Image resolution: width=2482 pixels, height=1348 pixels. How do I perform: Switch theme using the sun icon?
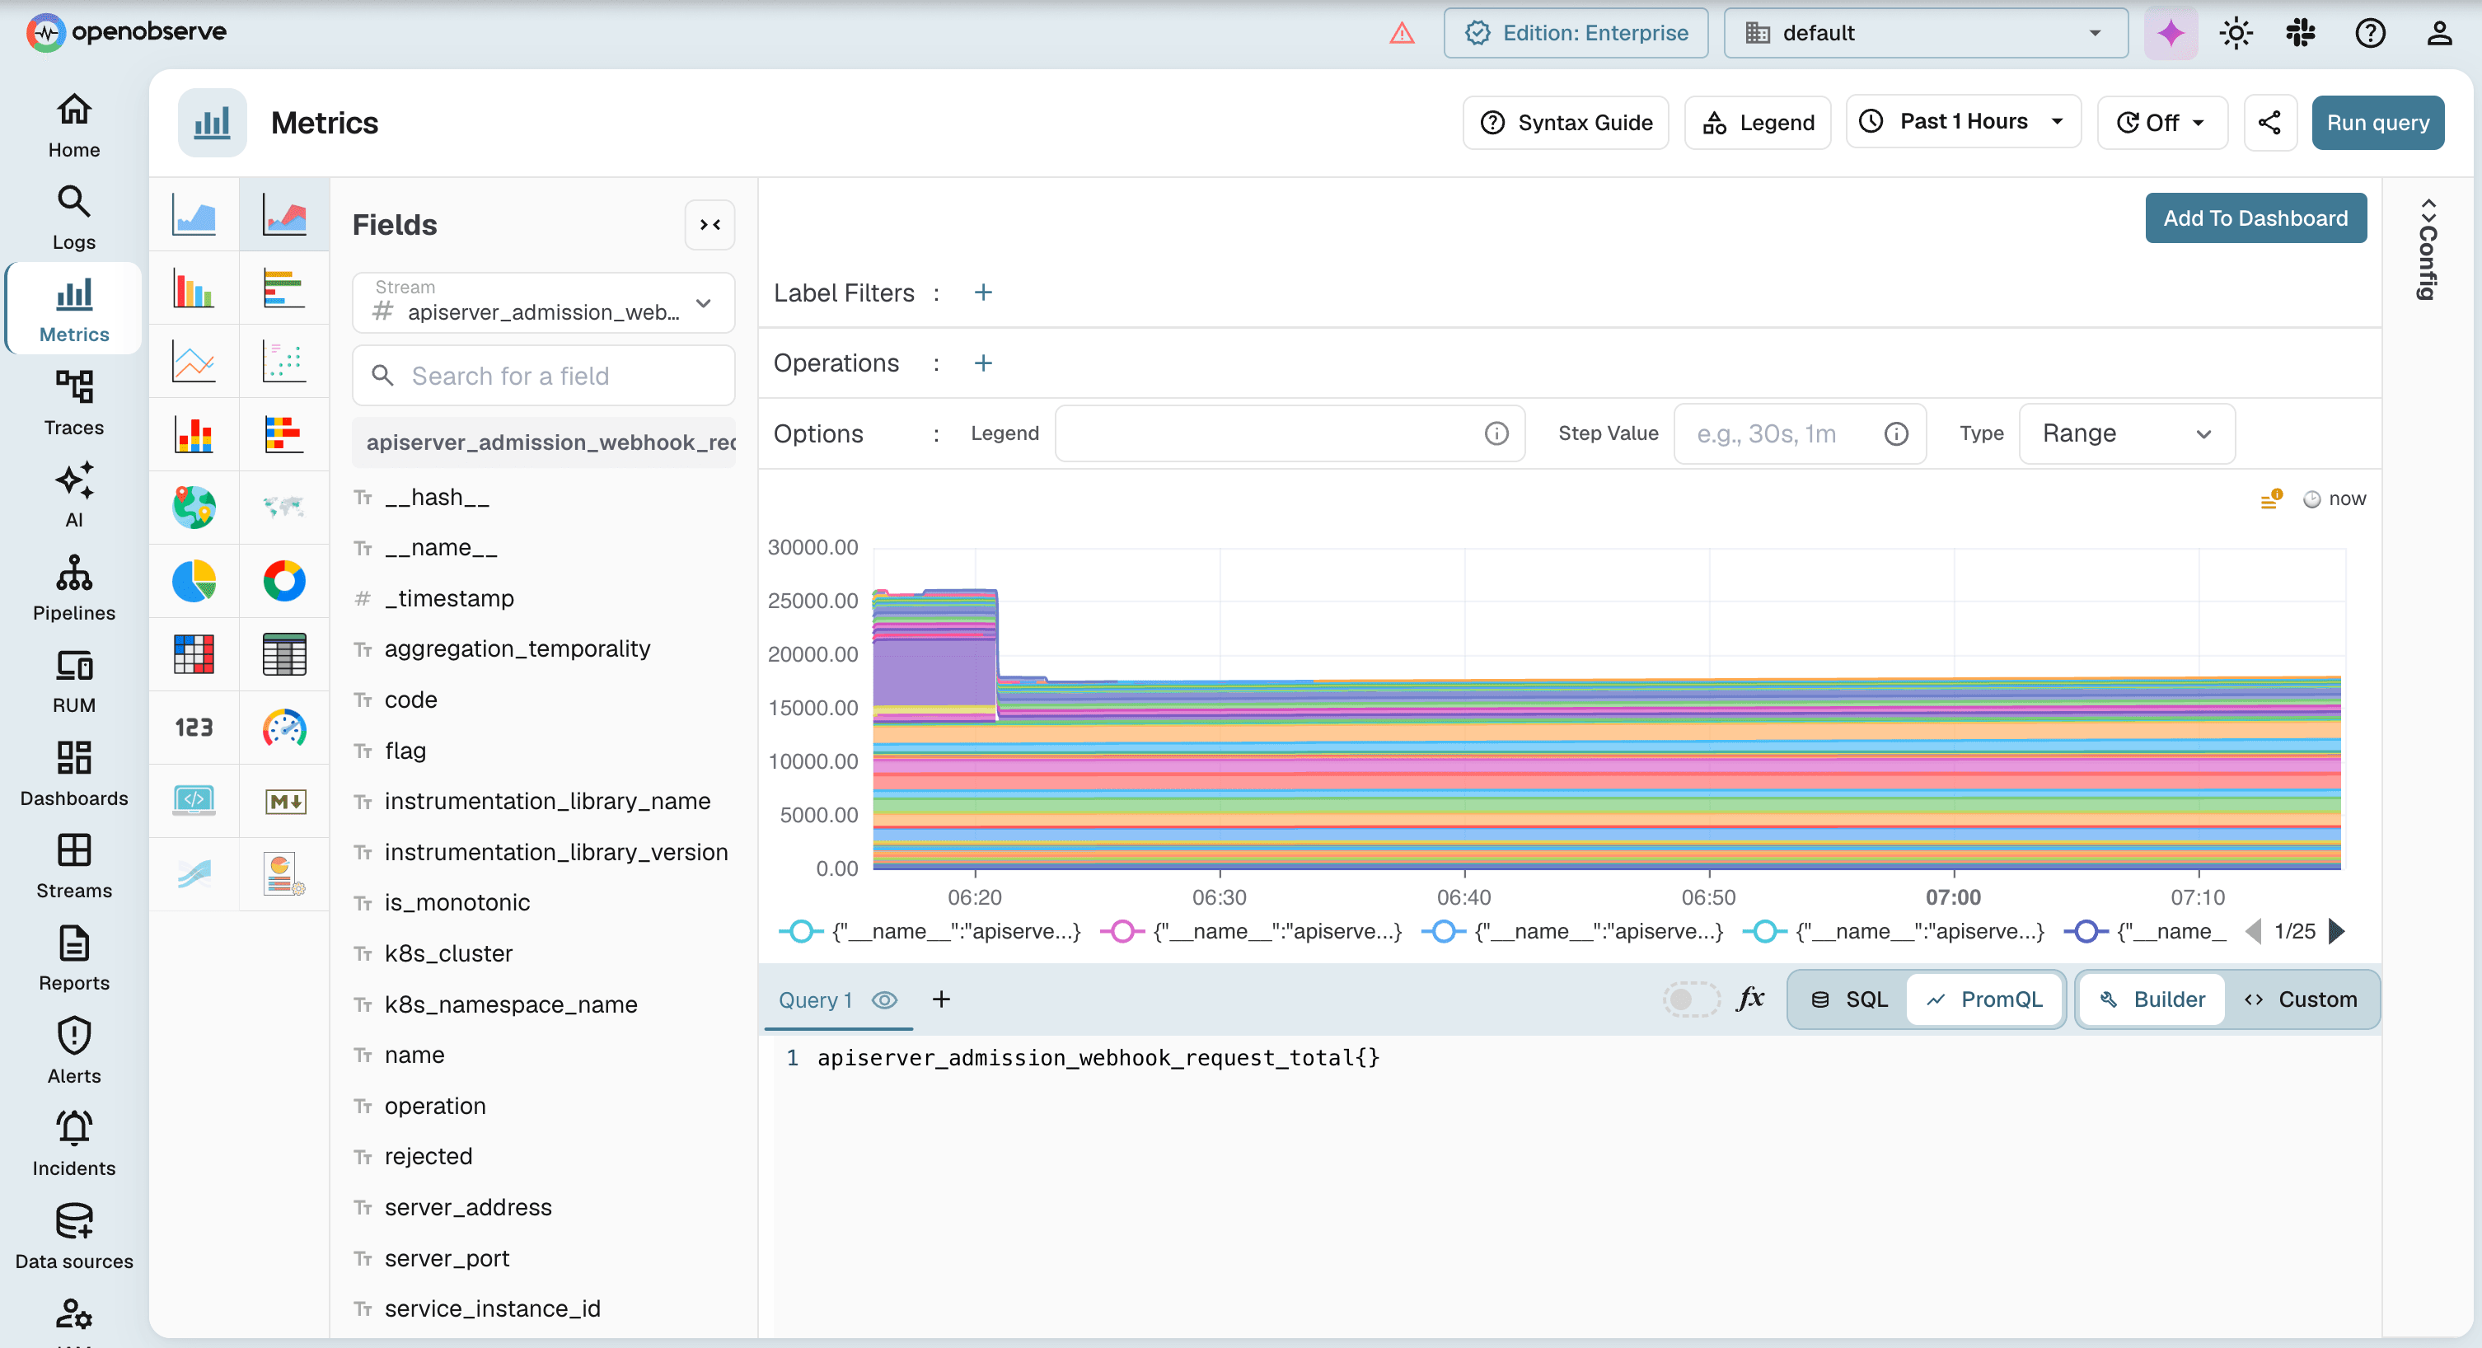pyautogui.click(x=2236, y=33)
